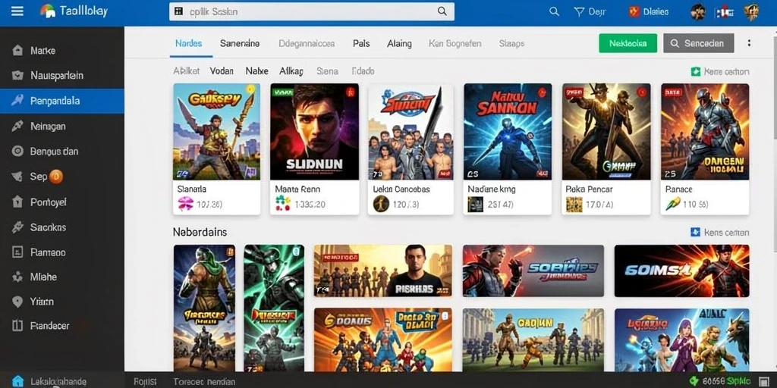Viewport: 777px width, 388px height.
Task: Open the hamburger menu icon
Action: tap(17, 11)
